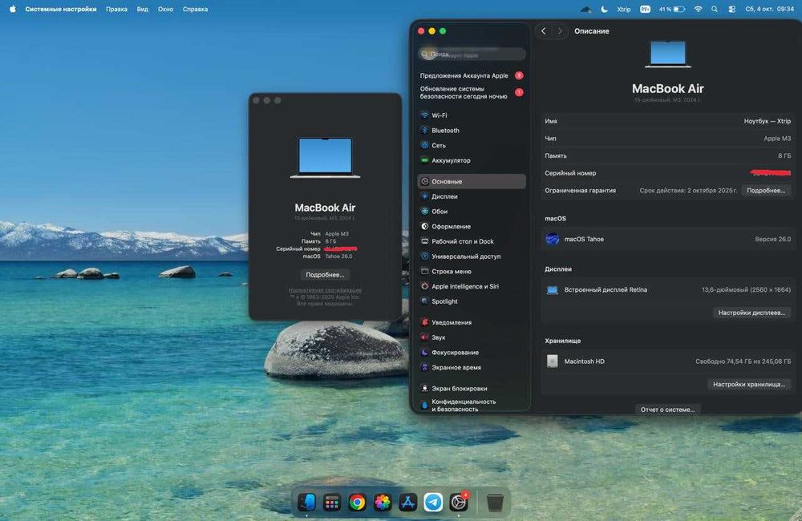Screen dimensions: 802x521
Task: Open Дисплеи settings in the sidebar
Action: [x=471, y=196]
